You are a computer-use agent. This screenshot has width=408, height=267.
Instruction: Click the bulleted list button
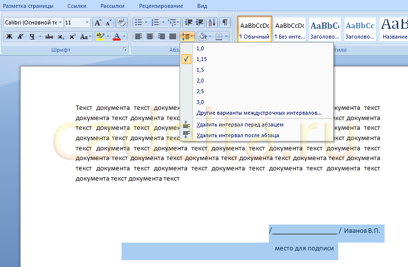pos(139,22)
